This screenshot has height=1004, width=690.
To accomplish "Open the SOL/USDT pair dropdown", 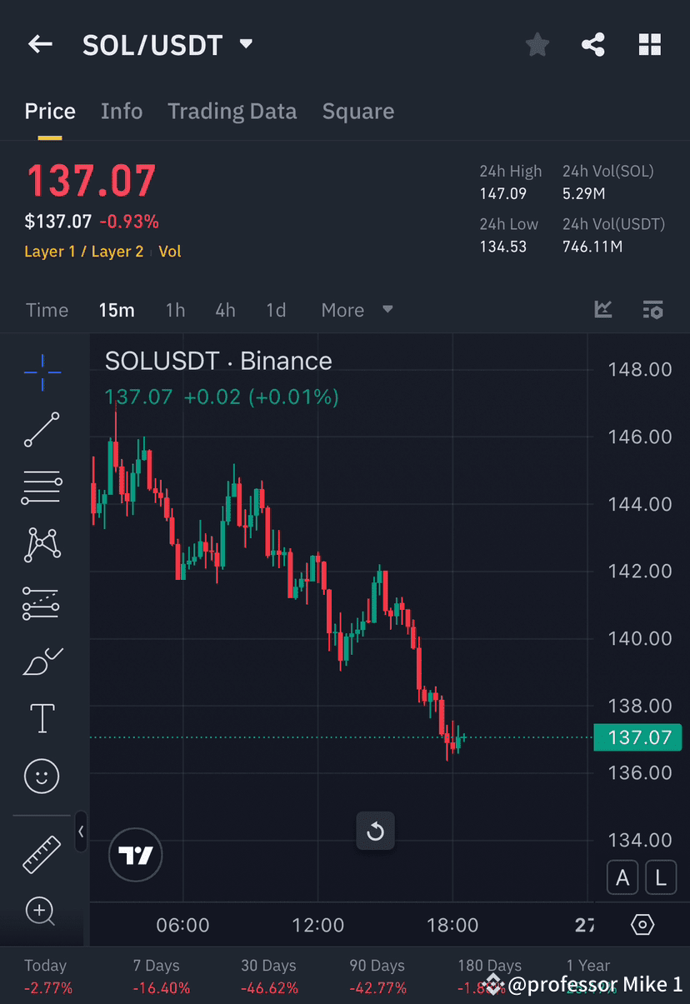I will pyautogui.click(x=245, y=45).
